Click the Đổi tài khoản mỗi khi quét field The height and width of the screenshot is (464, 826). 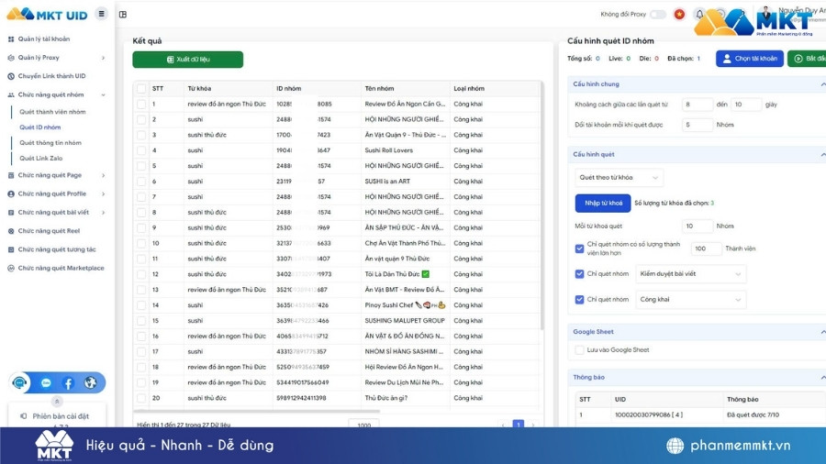tap(697, 126)
